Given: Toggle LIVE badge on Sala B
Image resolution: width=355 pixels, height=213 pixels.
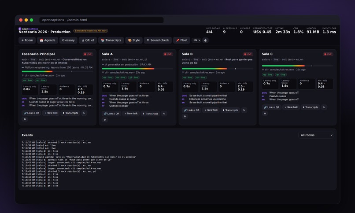Looking at the screenshot, I should [x=248, y=54].
